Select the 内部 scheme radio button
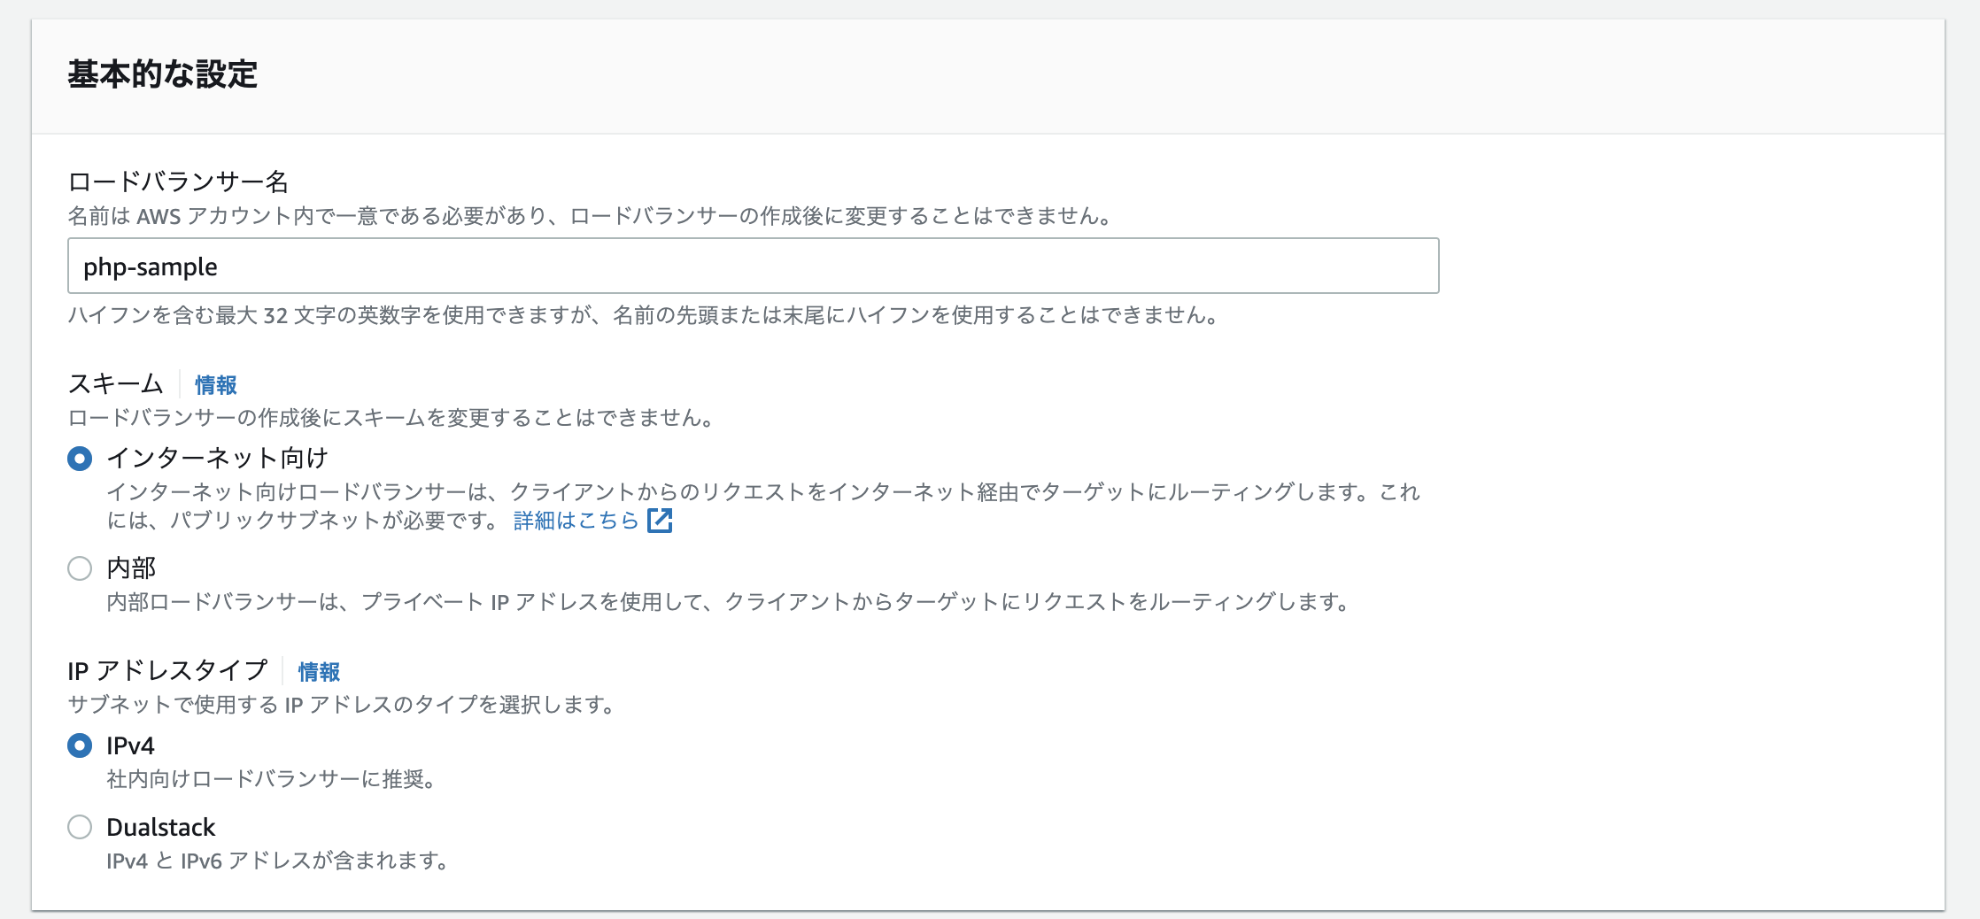Screen dimensions: 1980x919 [80, 568]
